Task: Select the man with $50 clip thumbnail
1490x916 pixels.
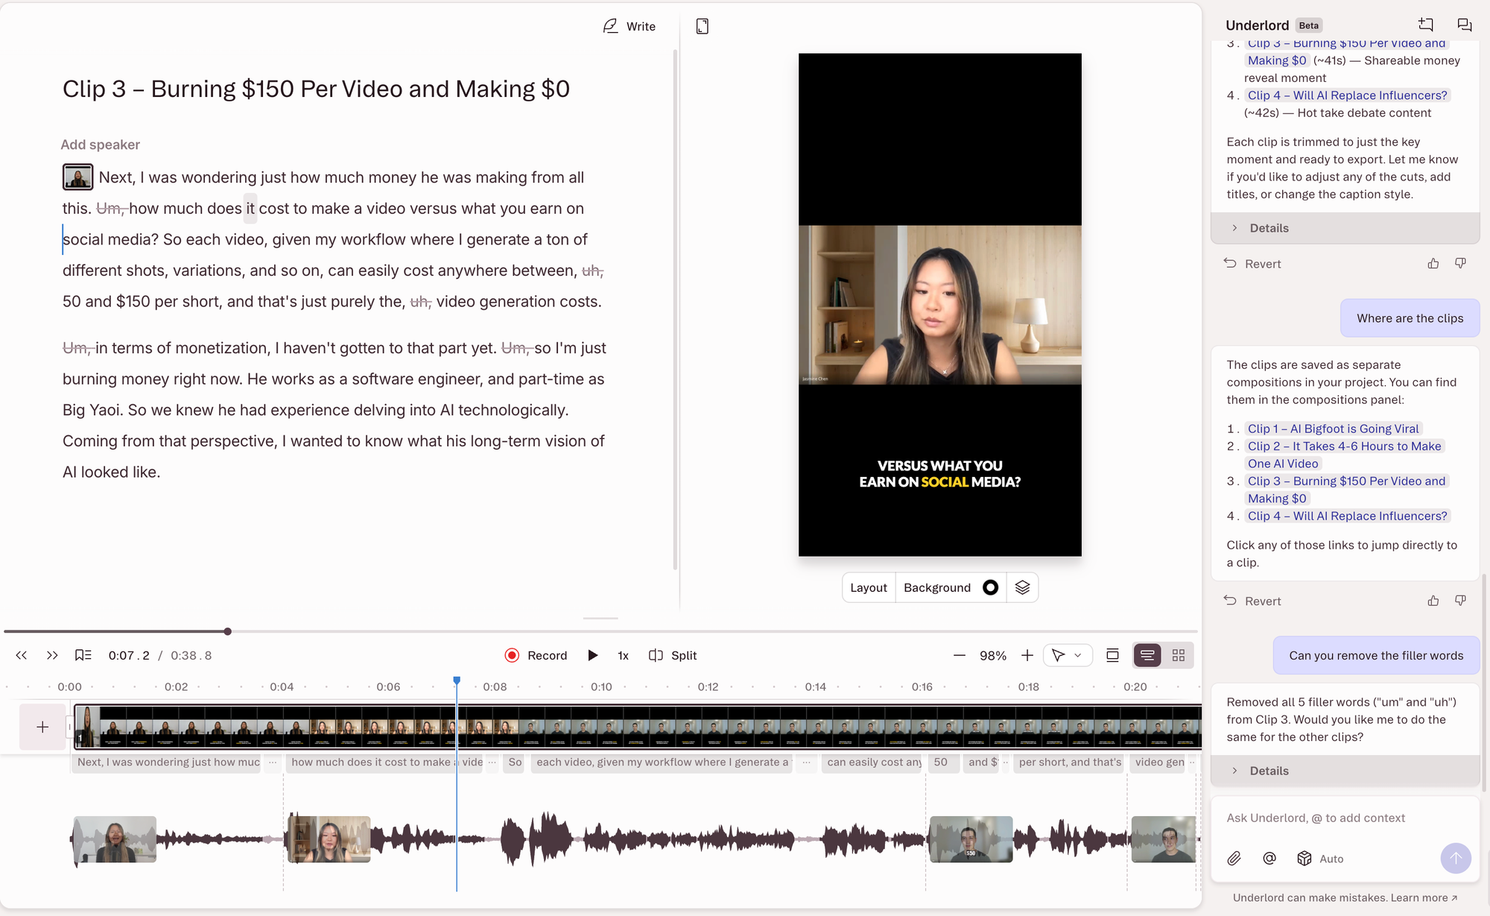Action: tap(971, 839)
